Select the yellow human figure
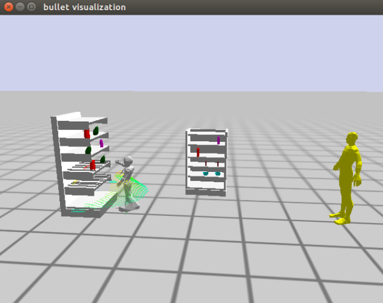 pos(347,178)
